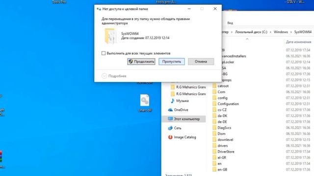Click Локальный диск (C:) breadcrumb
Screen dimensions: 314x176
point(251,32)
